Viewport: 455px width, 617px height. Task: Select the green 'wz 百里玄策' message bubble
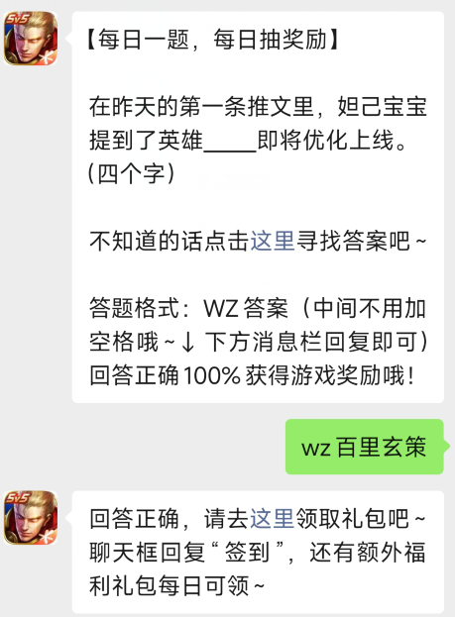click(x=365, y=447)
